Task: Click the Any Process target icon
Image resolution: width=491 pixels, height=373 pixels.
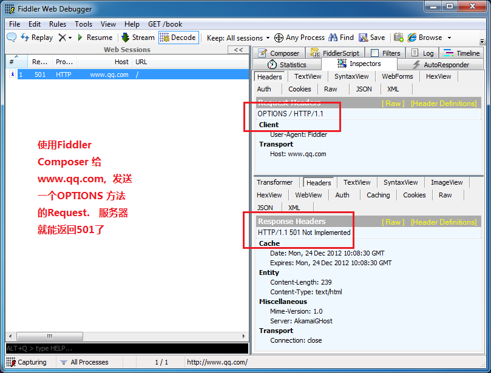Action: point(279,38)
